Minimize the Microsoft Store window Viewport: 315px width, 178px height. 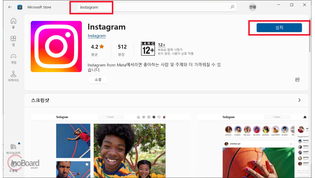pos(279,5)
